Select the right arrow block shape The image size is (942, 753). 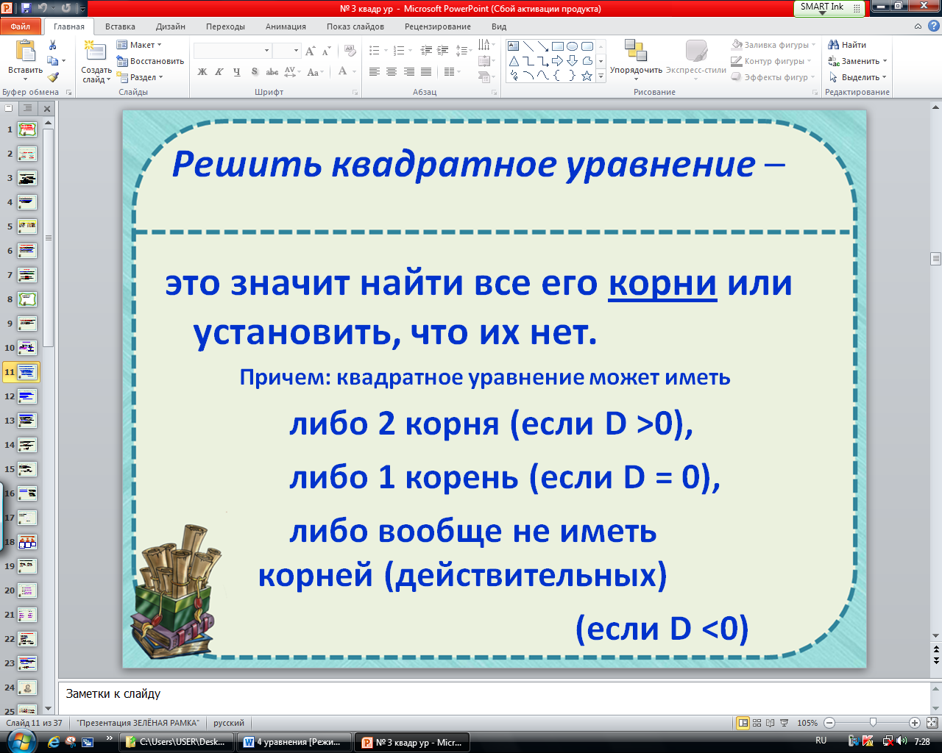tap(557, 61)
